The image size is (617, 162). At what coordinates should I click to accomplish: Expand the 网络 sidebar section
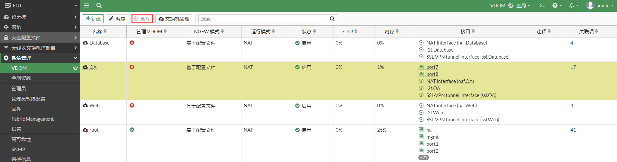pyautogui.click(x=40, y=27)
